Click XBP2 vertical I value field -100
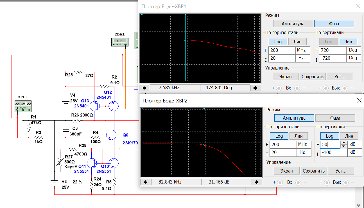This screenshot has width=364, height=208. point(334,153)
